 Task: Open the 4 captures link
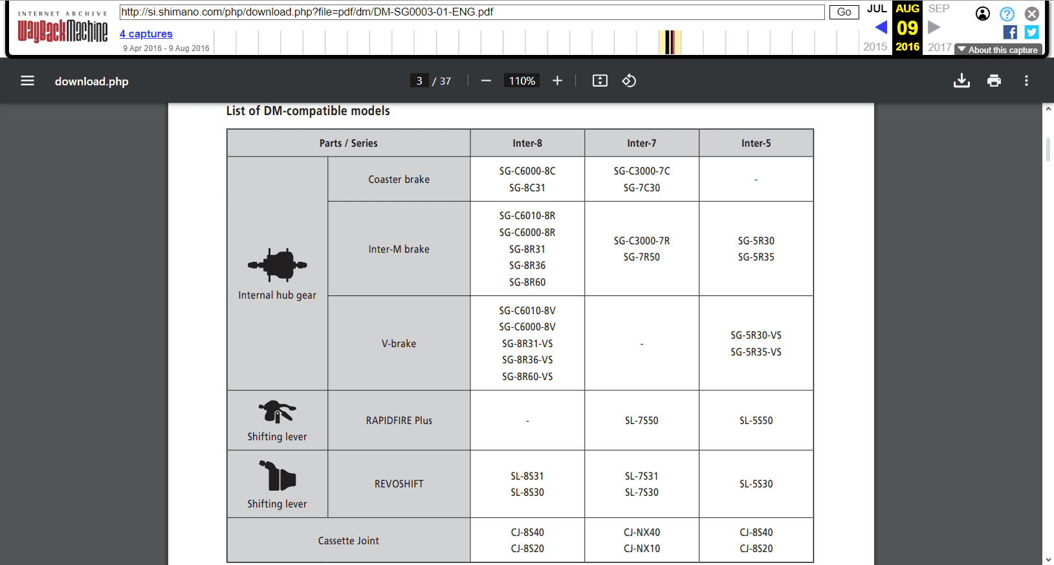(x=146, y=34)
